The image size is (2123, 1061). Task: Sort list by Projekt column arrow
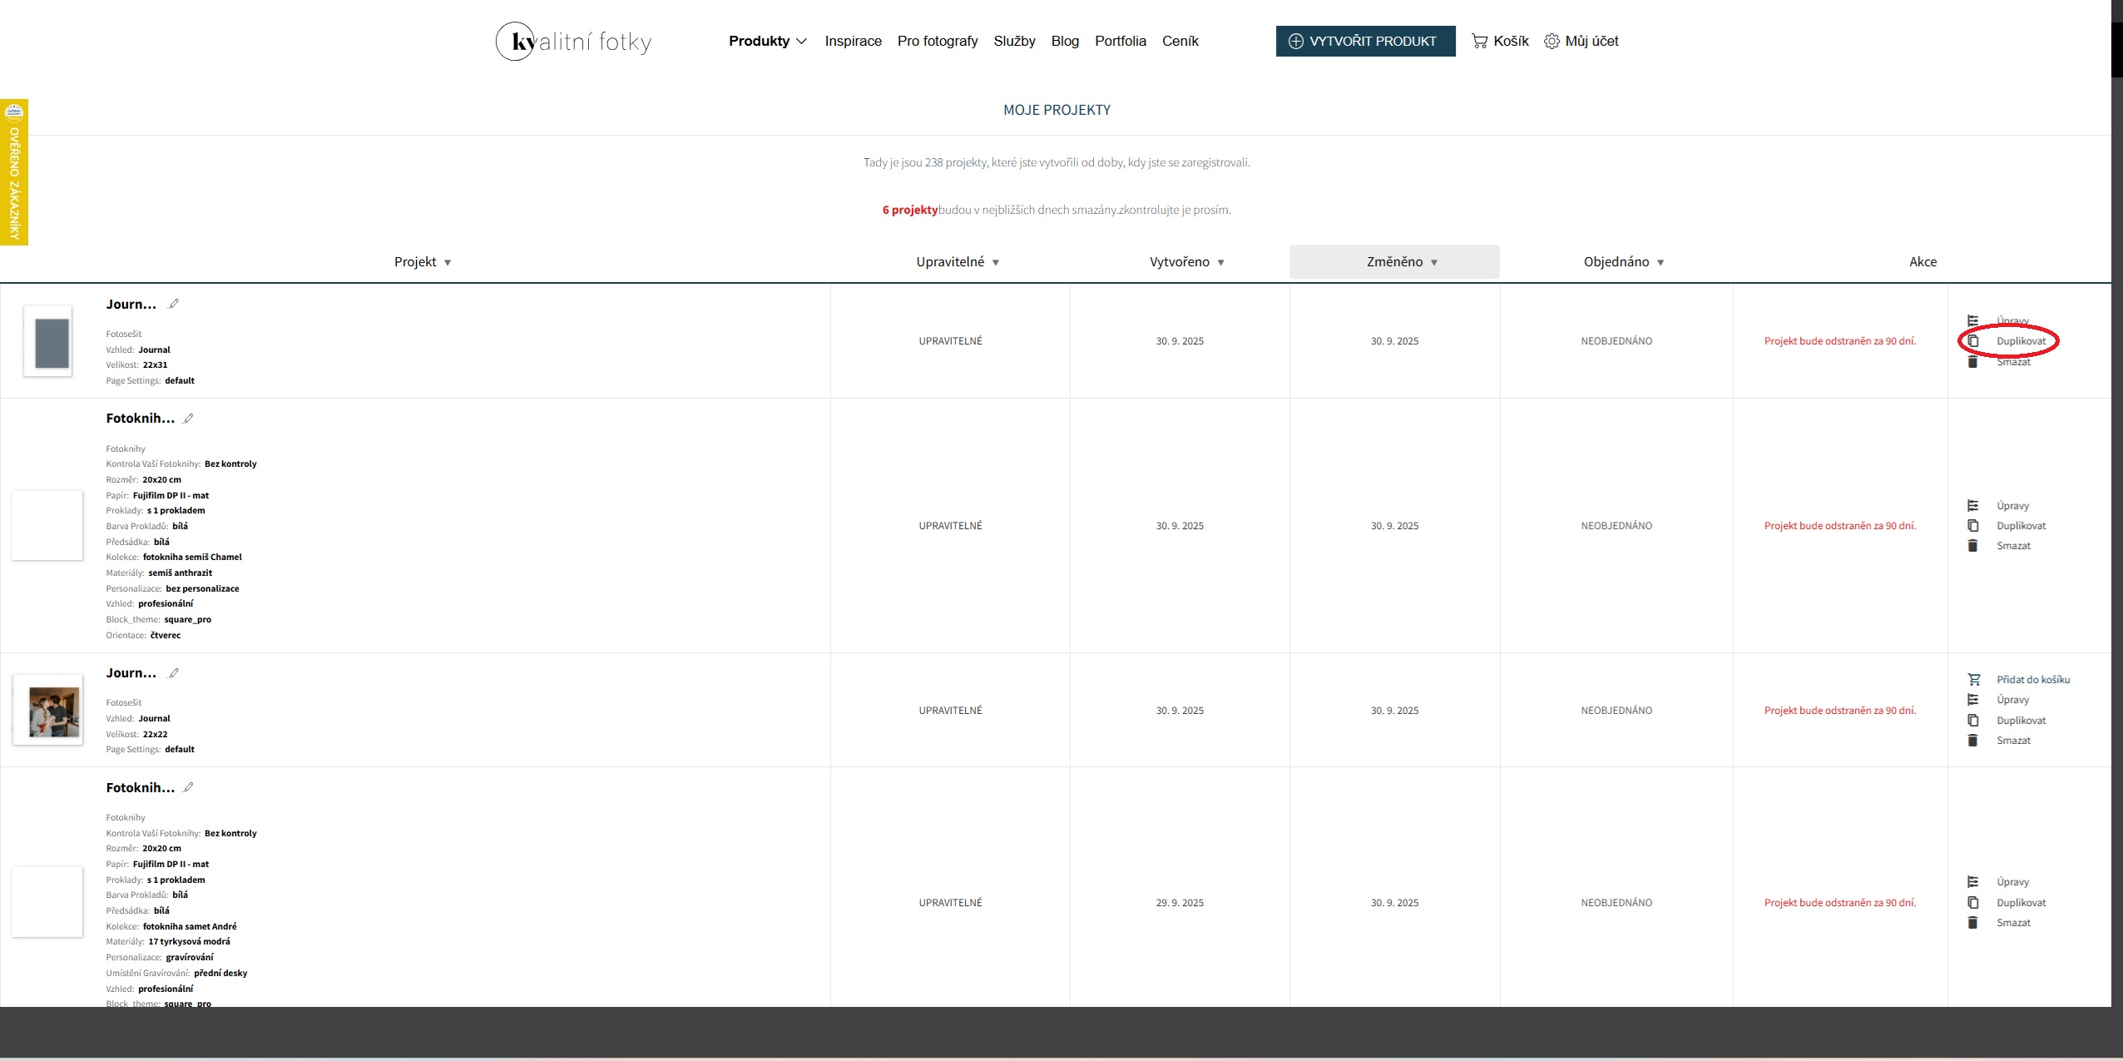point(448,262)
